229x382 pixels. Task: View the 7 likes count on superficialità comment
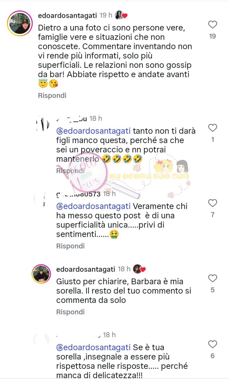212,215
